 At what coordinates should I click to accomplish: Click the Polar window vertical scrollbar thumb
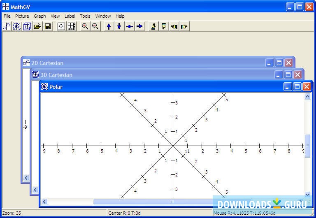coord(307,146)
